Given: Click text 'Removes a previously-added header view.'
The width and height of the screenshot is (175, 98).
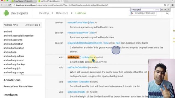Looking at the screenshot, I should pyautogui.click(x=92, y=37).
